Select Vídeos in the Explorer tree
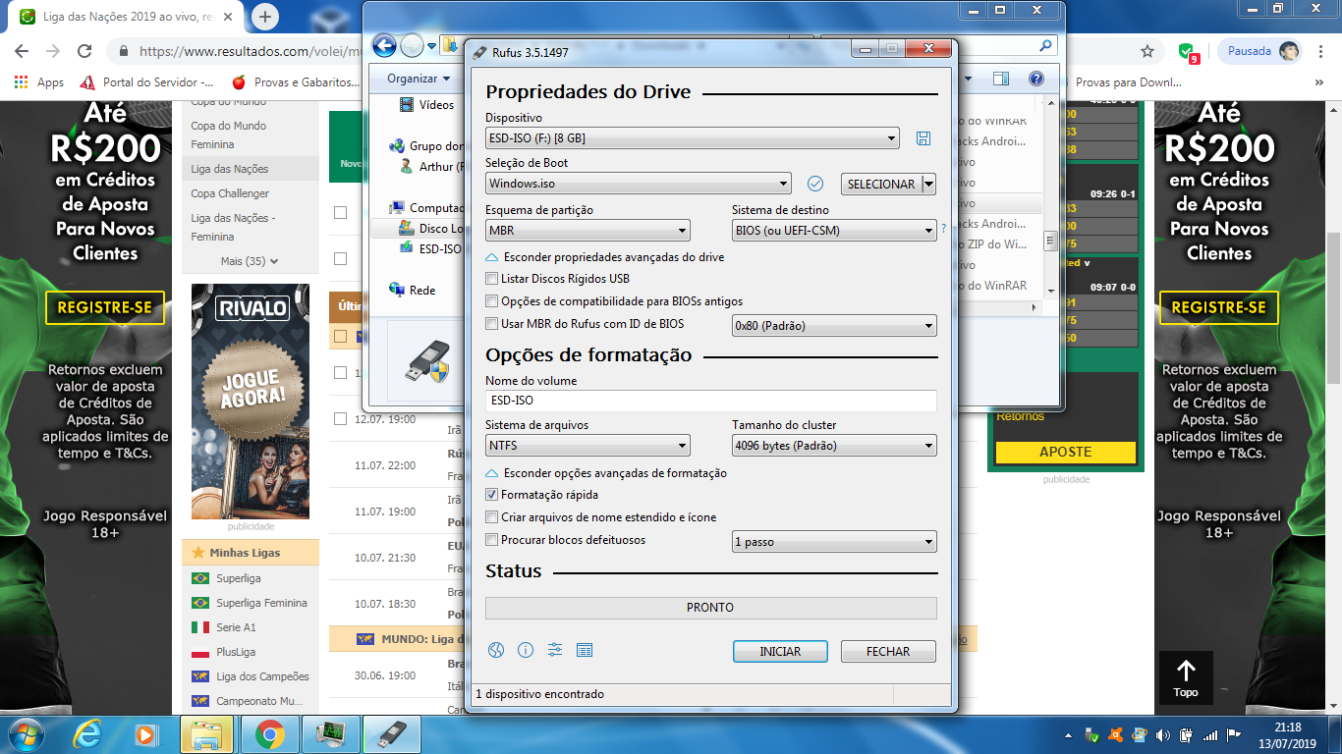 425,105
